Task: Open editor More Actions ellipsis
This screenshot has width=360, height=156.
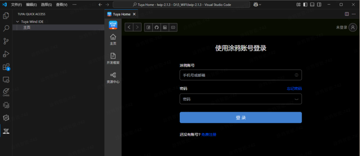Action: pos(354,14)
